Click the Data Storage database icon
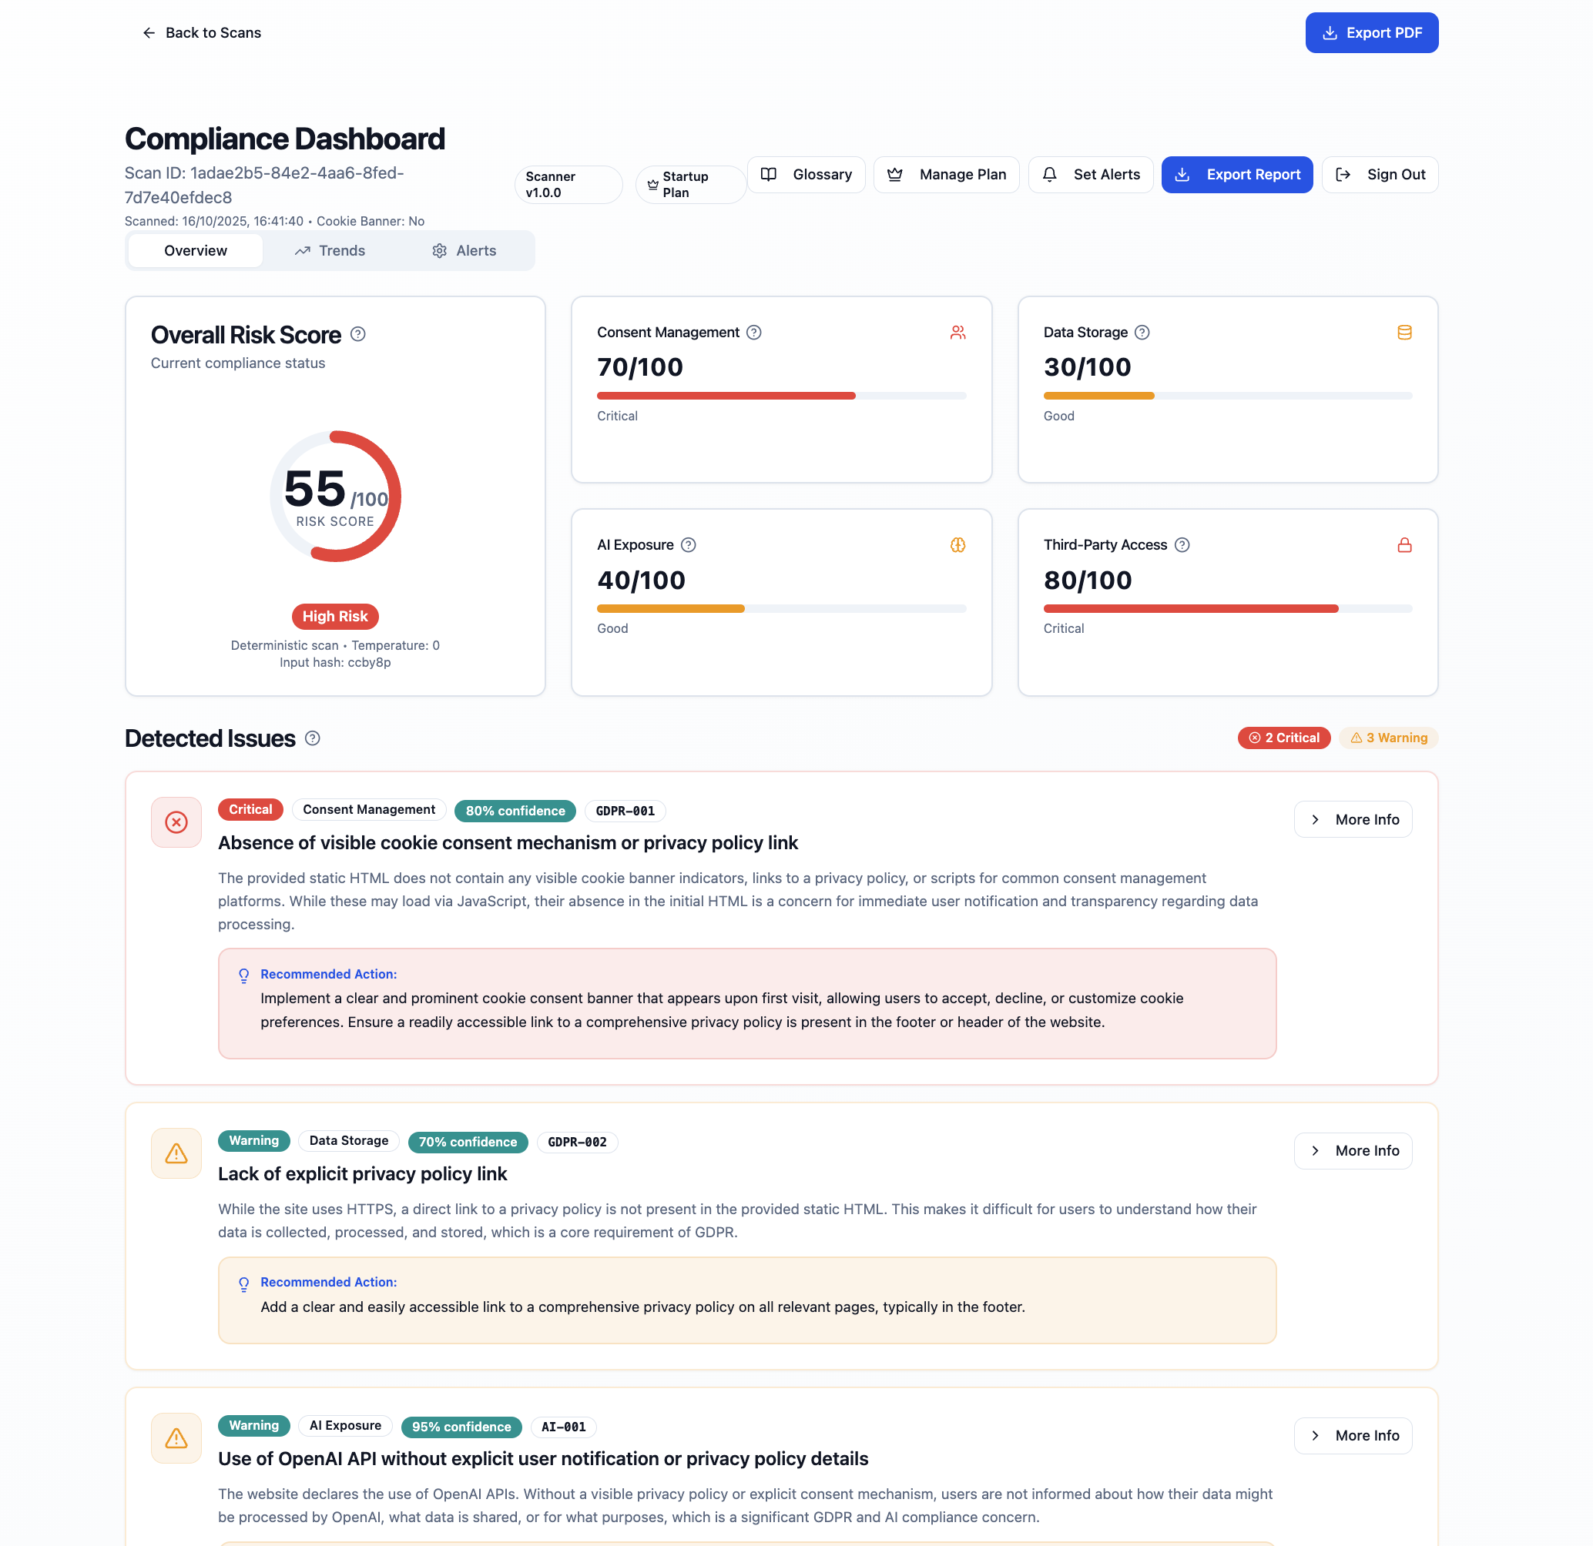Image resolution: width=1593 pixels, height=1546 pixels. [x=1404, y=333]
